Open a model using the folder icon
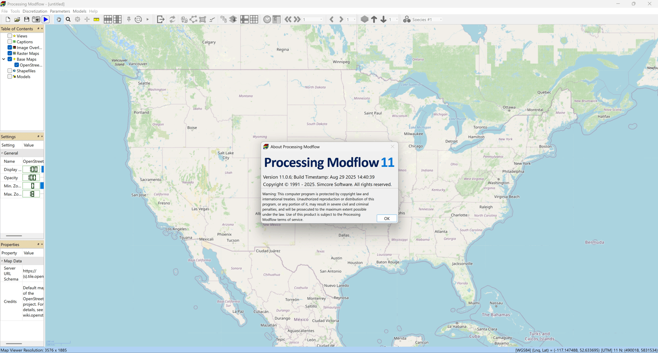 (x=17, y=19)
